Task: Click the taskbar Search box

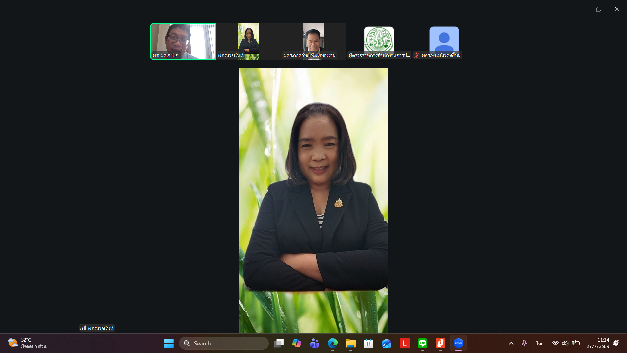Action: point(224,343)
